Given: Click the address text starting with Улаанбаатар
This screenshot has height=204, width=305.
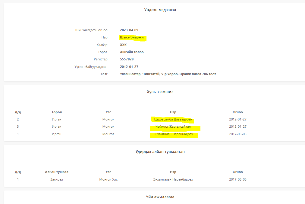Looking at the screenshot, I should [x=168, y=74].
